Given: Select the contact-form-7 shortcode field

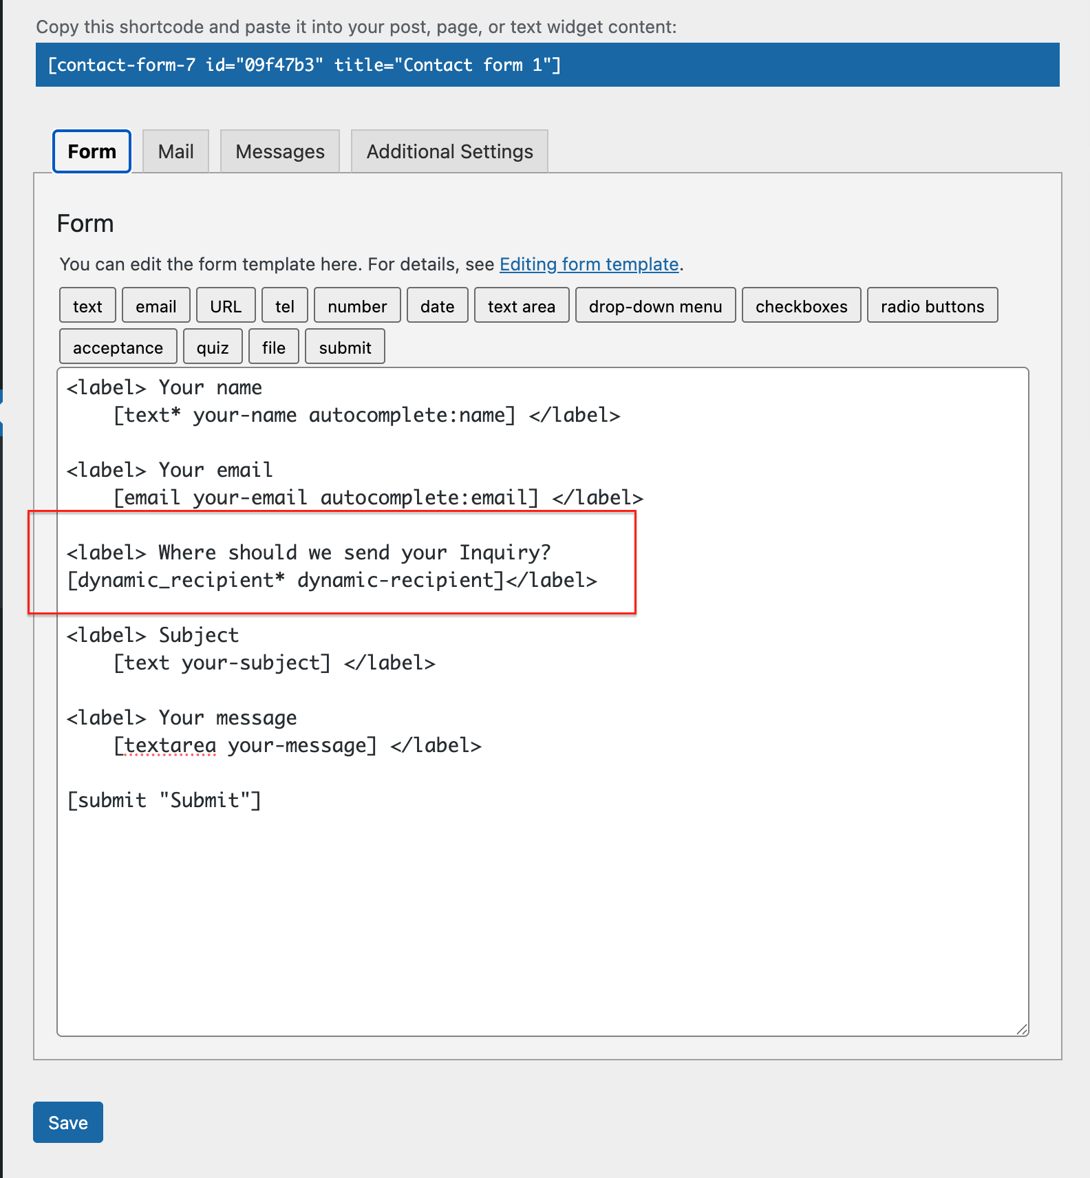Looking at the screenshot, I should click(548, 65).
